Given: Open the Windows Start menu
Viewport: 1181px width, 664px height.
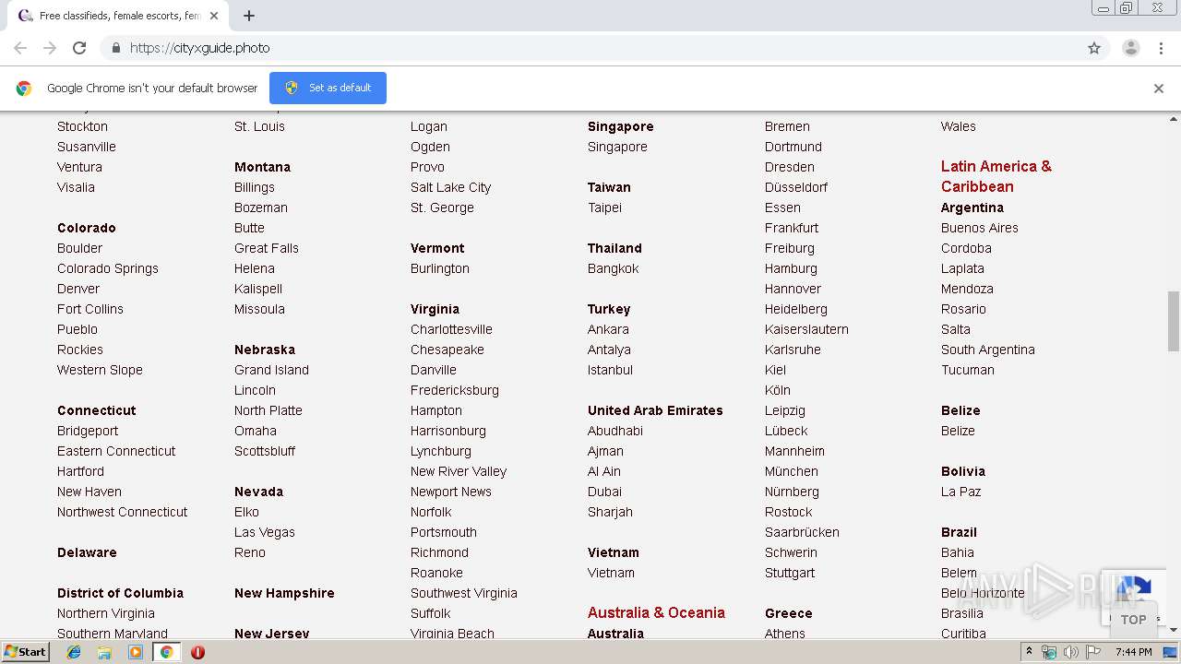Looking at the screenshot, I should tap(26, 652).
